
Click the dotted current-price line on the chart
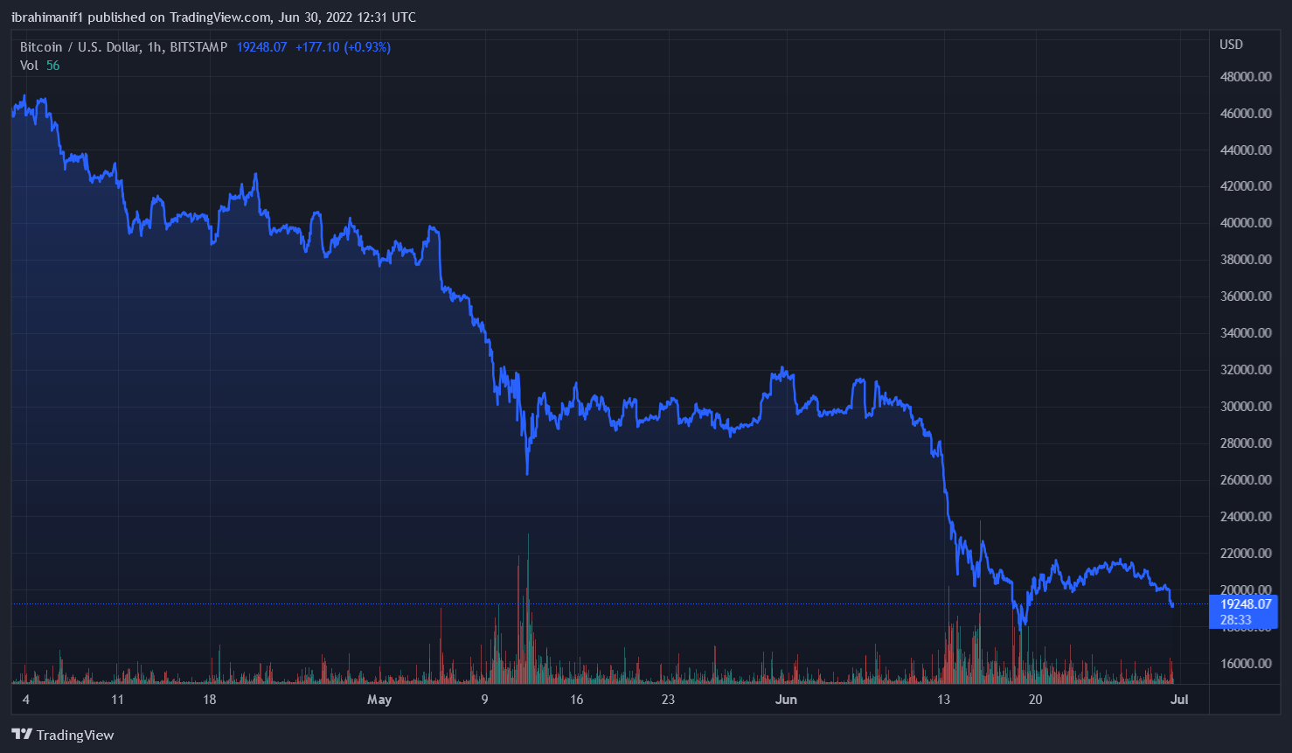[612, 603]
